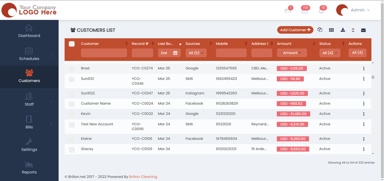Open the calendar icon with 105 badge
This screenshot has height=181, width=384.
(304, 11)
